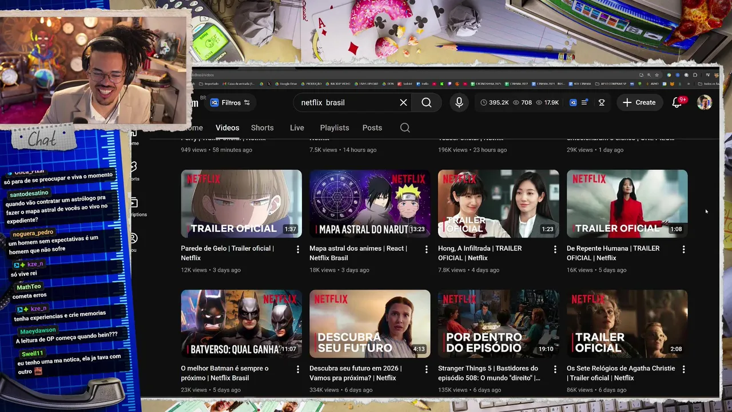Clear the search box with the X
The image size is (732, 412).
(x=403, y=102)
